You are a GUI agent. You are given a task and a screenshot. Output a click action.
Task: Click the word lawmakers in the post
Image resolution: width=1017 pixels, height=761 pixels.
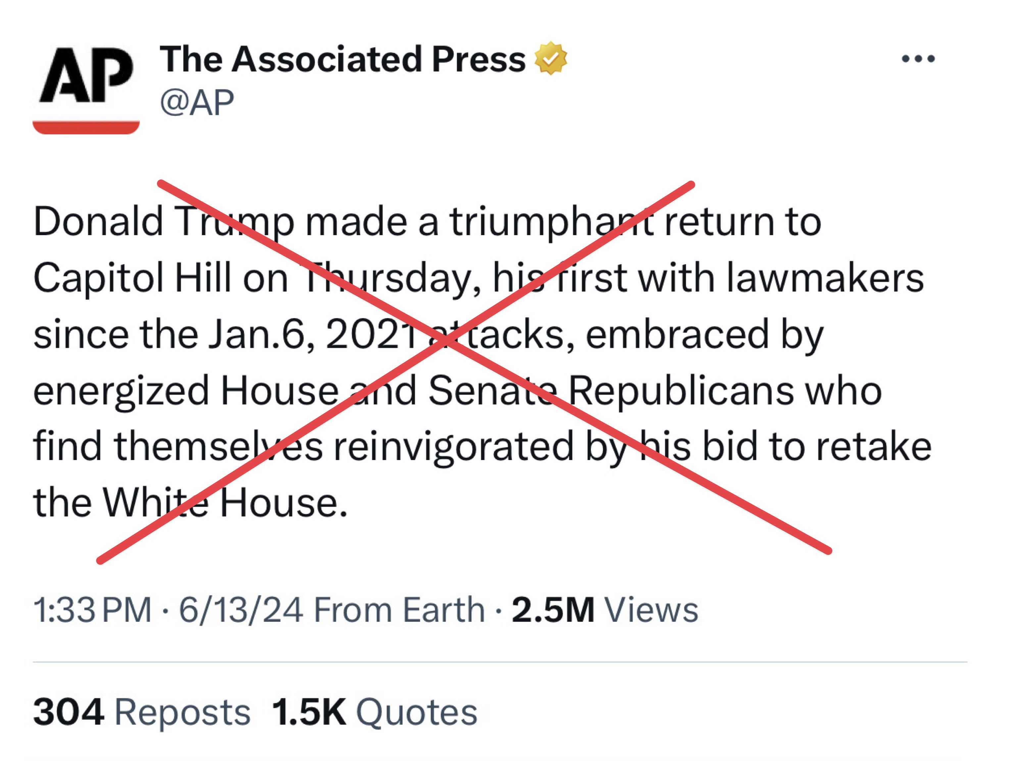[x=825, y=278]
